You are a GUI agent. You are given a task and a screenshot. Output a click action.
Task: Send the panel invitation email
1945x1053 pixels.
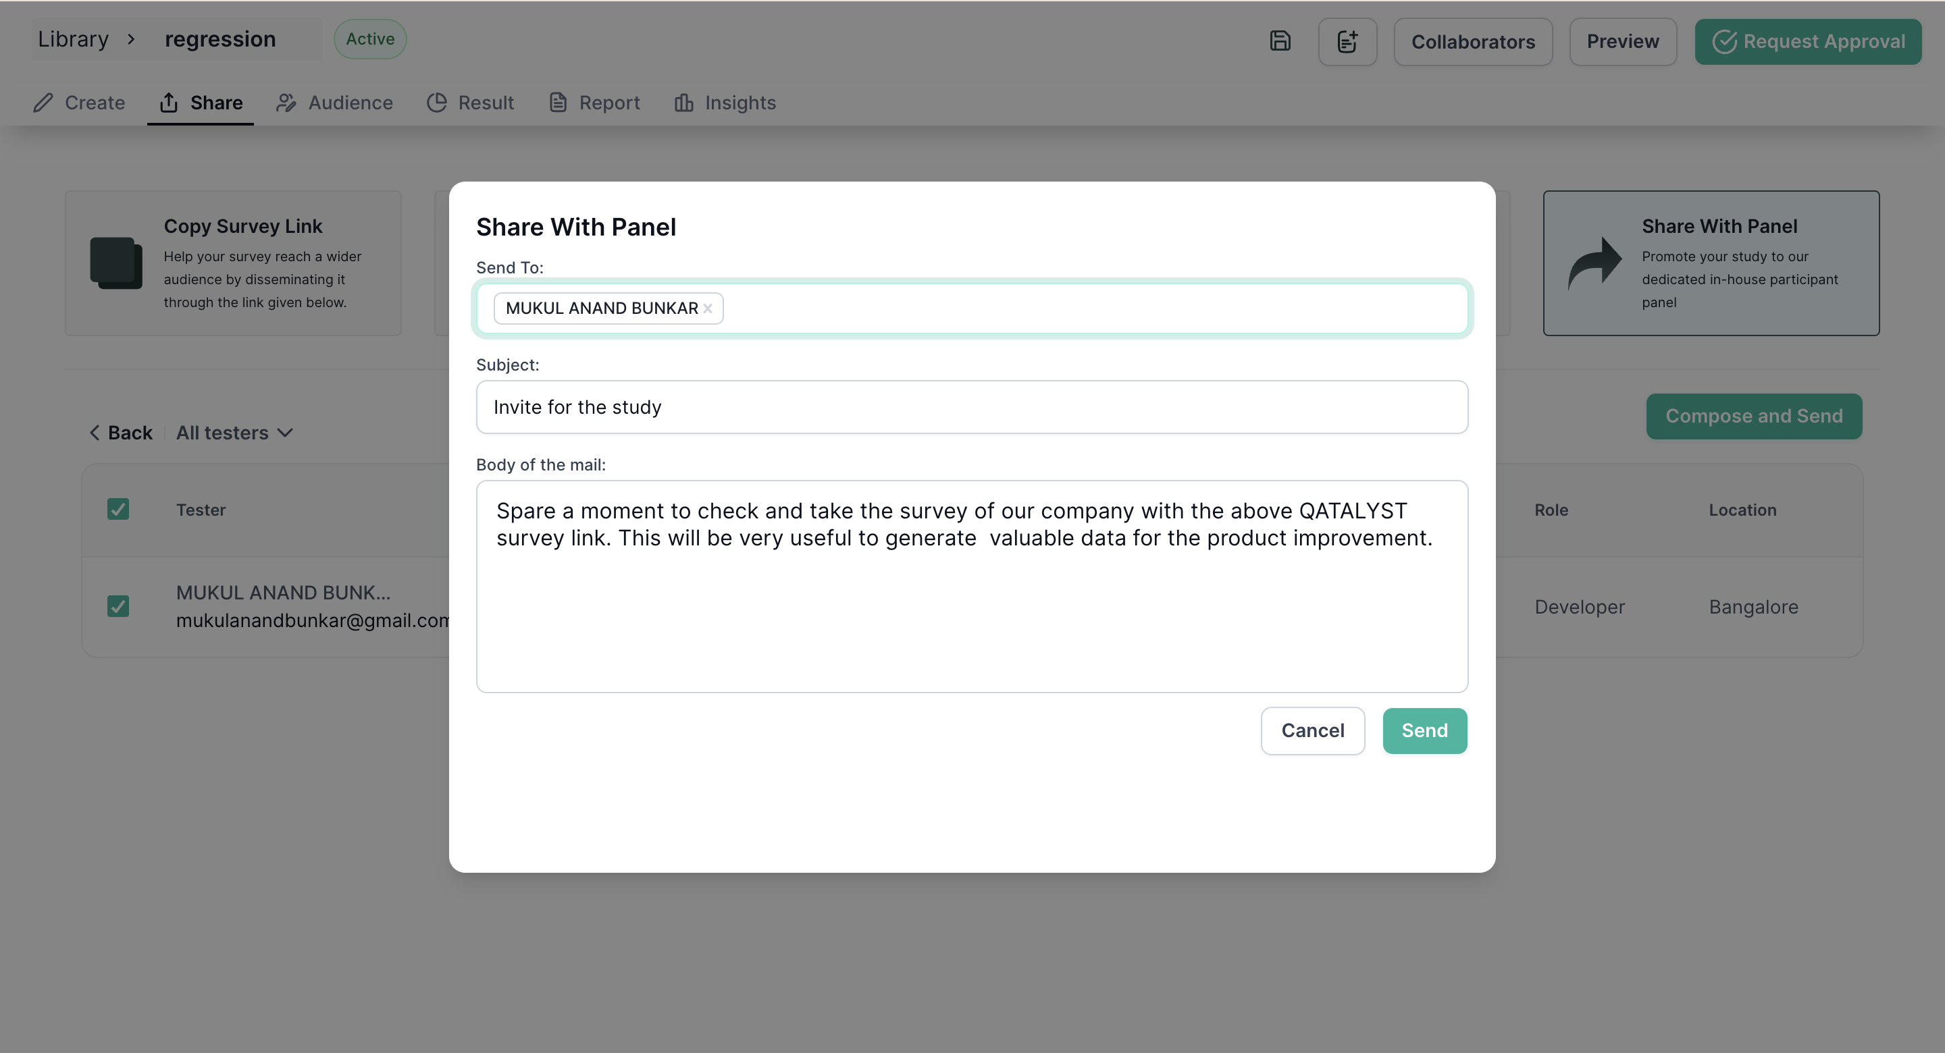click(x=1425, y=730)
